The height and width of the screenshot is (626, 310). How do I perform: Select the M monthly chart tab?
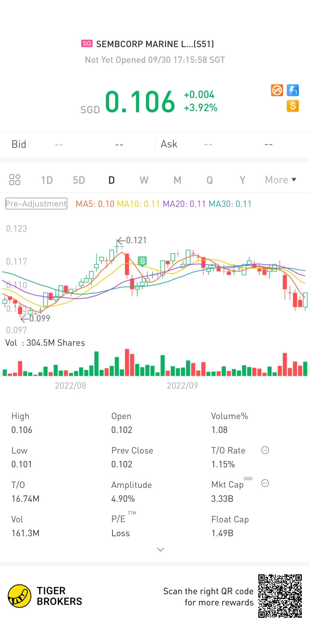pos(177,180)
